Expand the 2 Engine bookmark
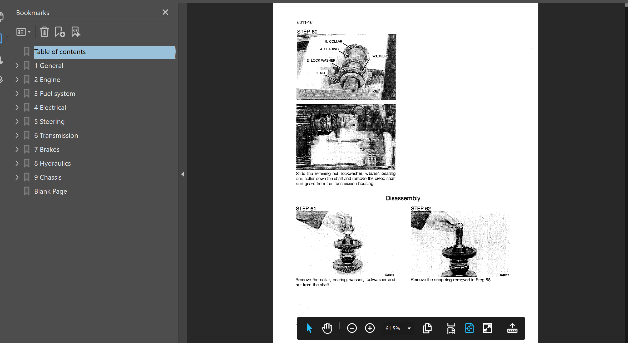Viewport: 628px width, 343px height. 17,80
